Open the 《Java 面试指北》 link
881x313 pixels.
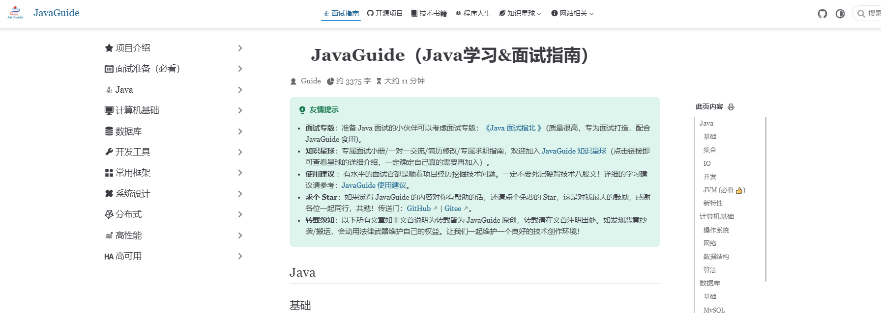513,128
